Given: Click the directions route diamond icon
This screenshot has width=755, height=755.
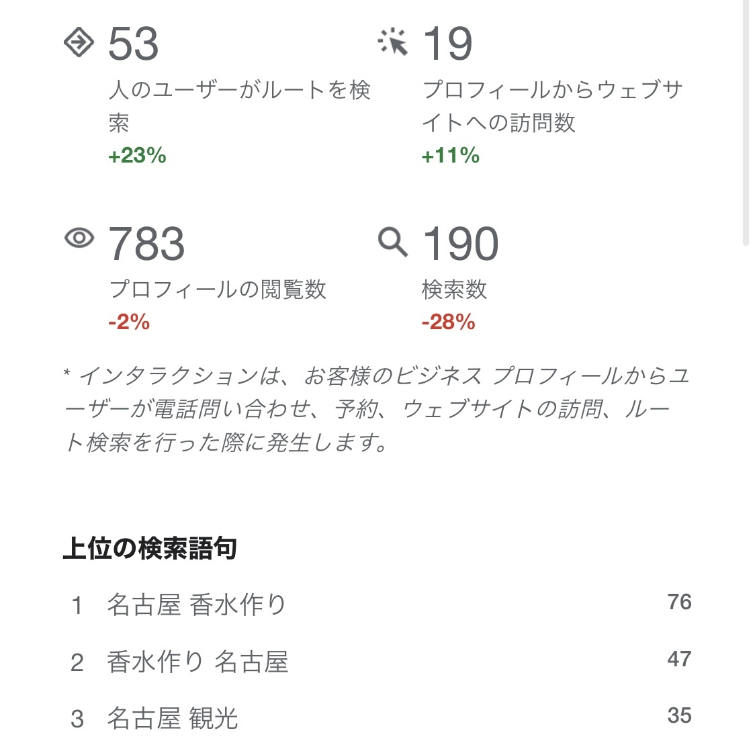Looking at the screenshot, I should [x=79, y=42].
